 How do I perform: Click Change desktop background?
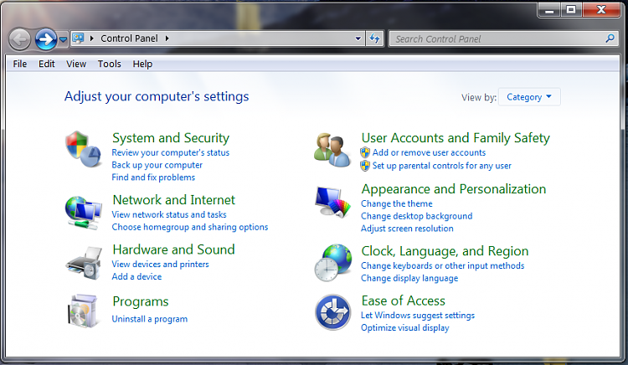click(x=416, y=216)
